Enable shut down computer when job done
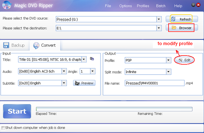 tap(3, 128)
